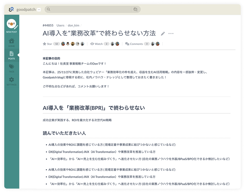Screen dimensions: 245x193
Task: Open the goodpatch team dropdown
Action: (39, 10)
